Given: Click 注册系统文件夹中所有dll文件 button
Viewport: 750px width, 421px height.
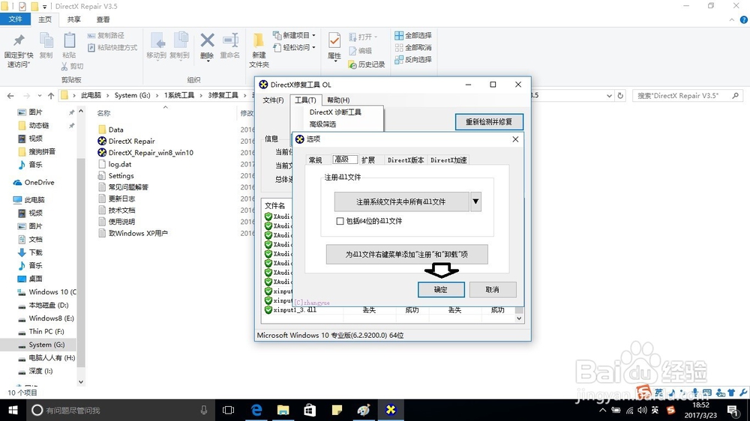Looking at the screenshot, I should (401, 202).
